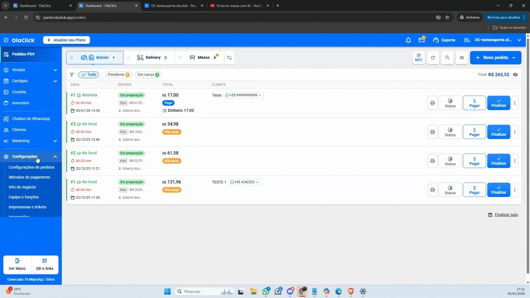This screenshot has height=298, width=530.
Task: Click the NFC invoice icon
Action: (x=419, y=58)
